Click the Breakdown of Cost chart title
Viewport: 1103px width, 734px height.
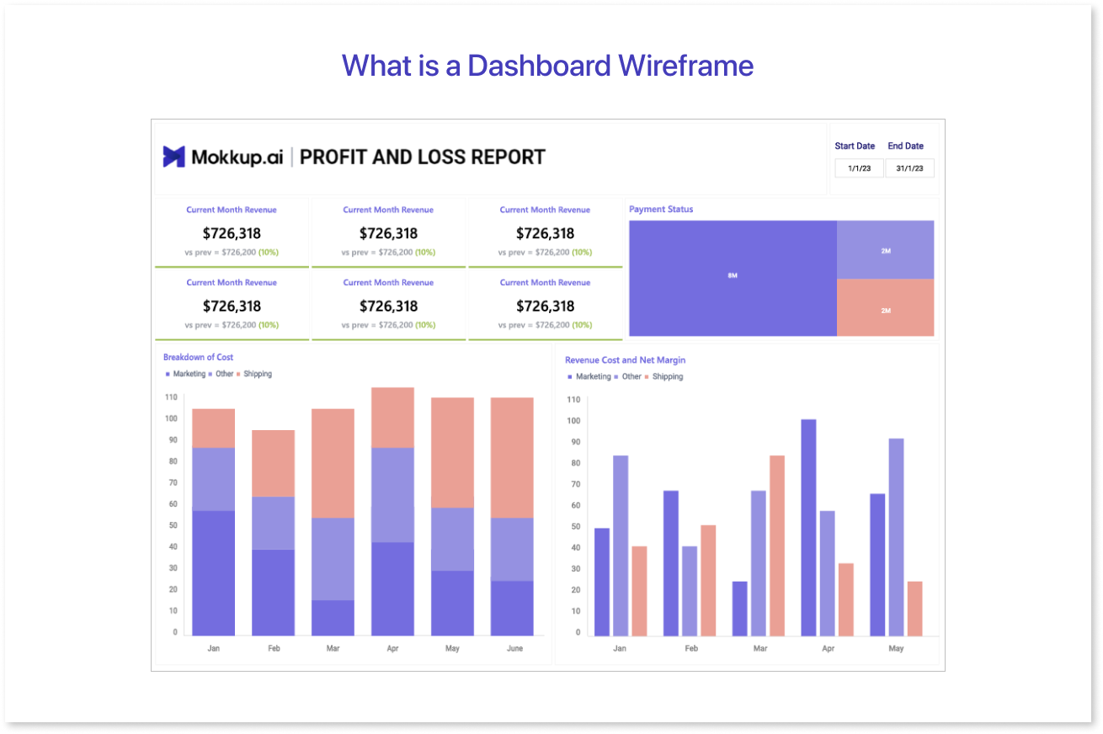198,357
